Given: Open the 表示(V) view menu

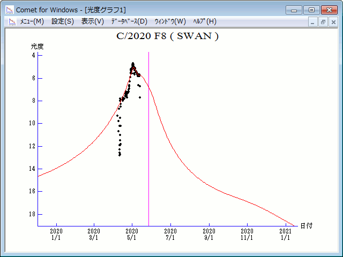Looking at the screenshot, I should (93, 21).
